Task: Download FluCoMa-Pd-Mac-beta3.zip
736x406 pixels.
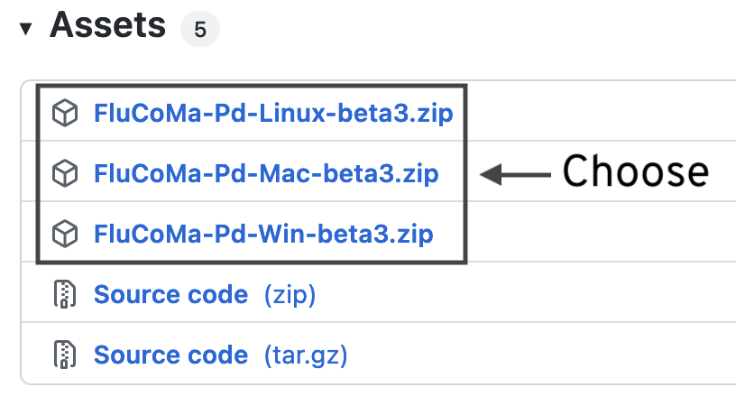Action: coord(266,173)
